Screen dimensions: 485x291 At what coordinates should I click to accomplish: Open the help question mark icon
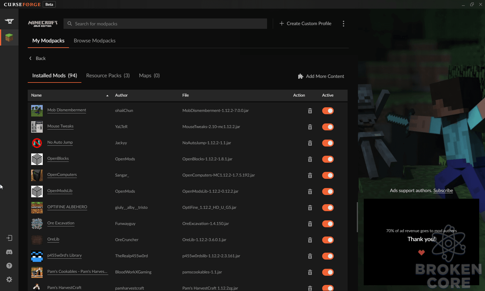click(x=9, y=266)
